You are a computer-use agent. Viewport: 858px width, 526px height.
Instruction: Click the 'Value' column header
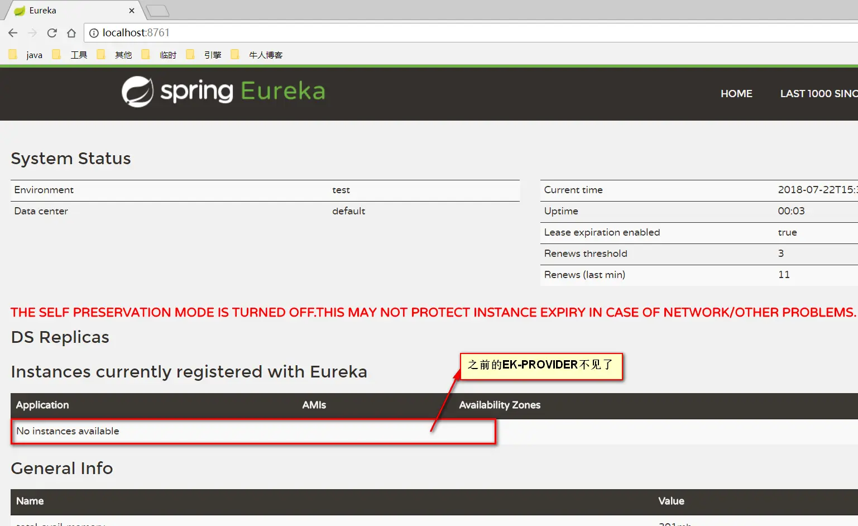coord(671,501)
